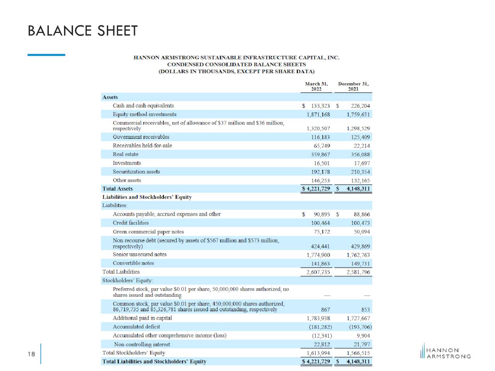Select the Securitization assets row label
The width and height of the screenshot is (495, 371).
click(136, 172)
